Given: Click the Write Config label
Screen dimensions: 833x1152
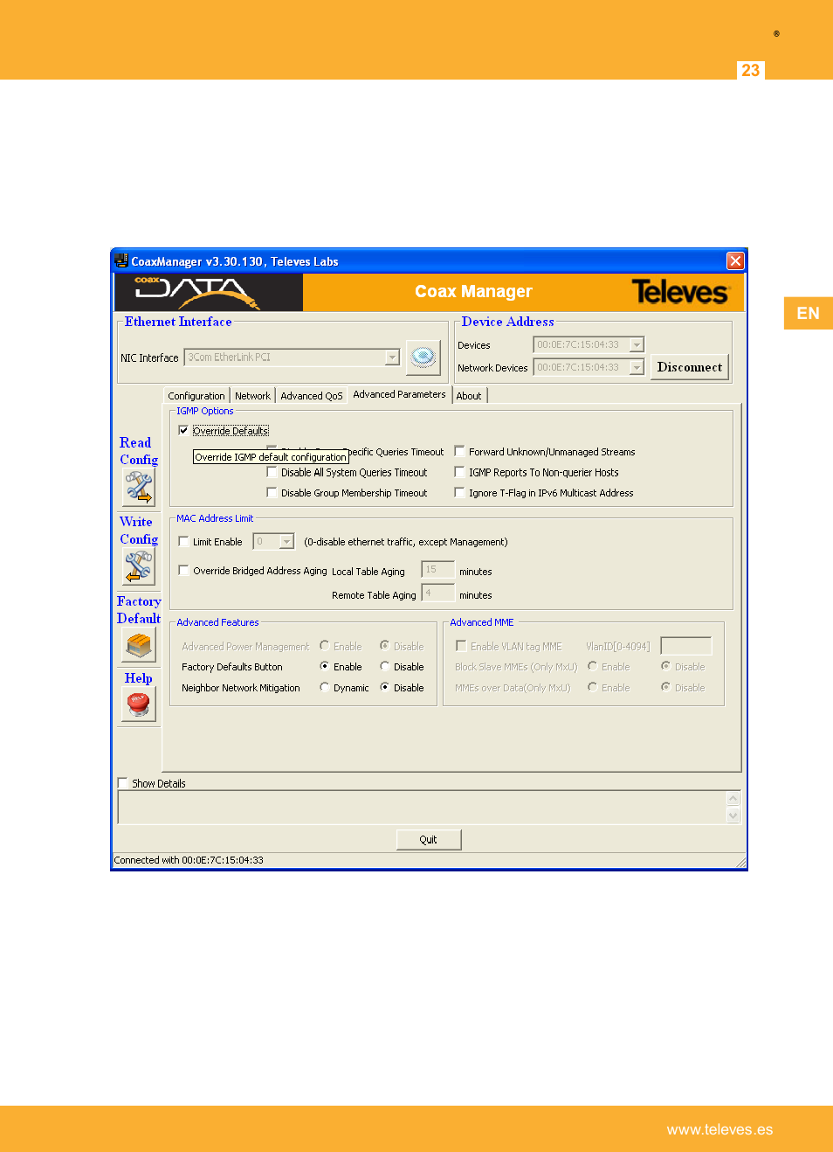Looking at the screenshot, I should click(139, 531).
